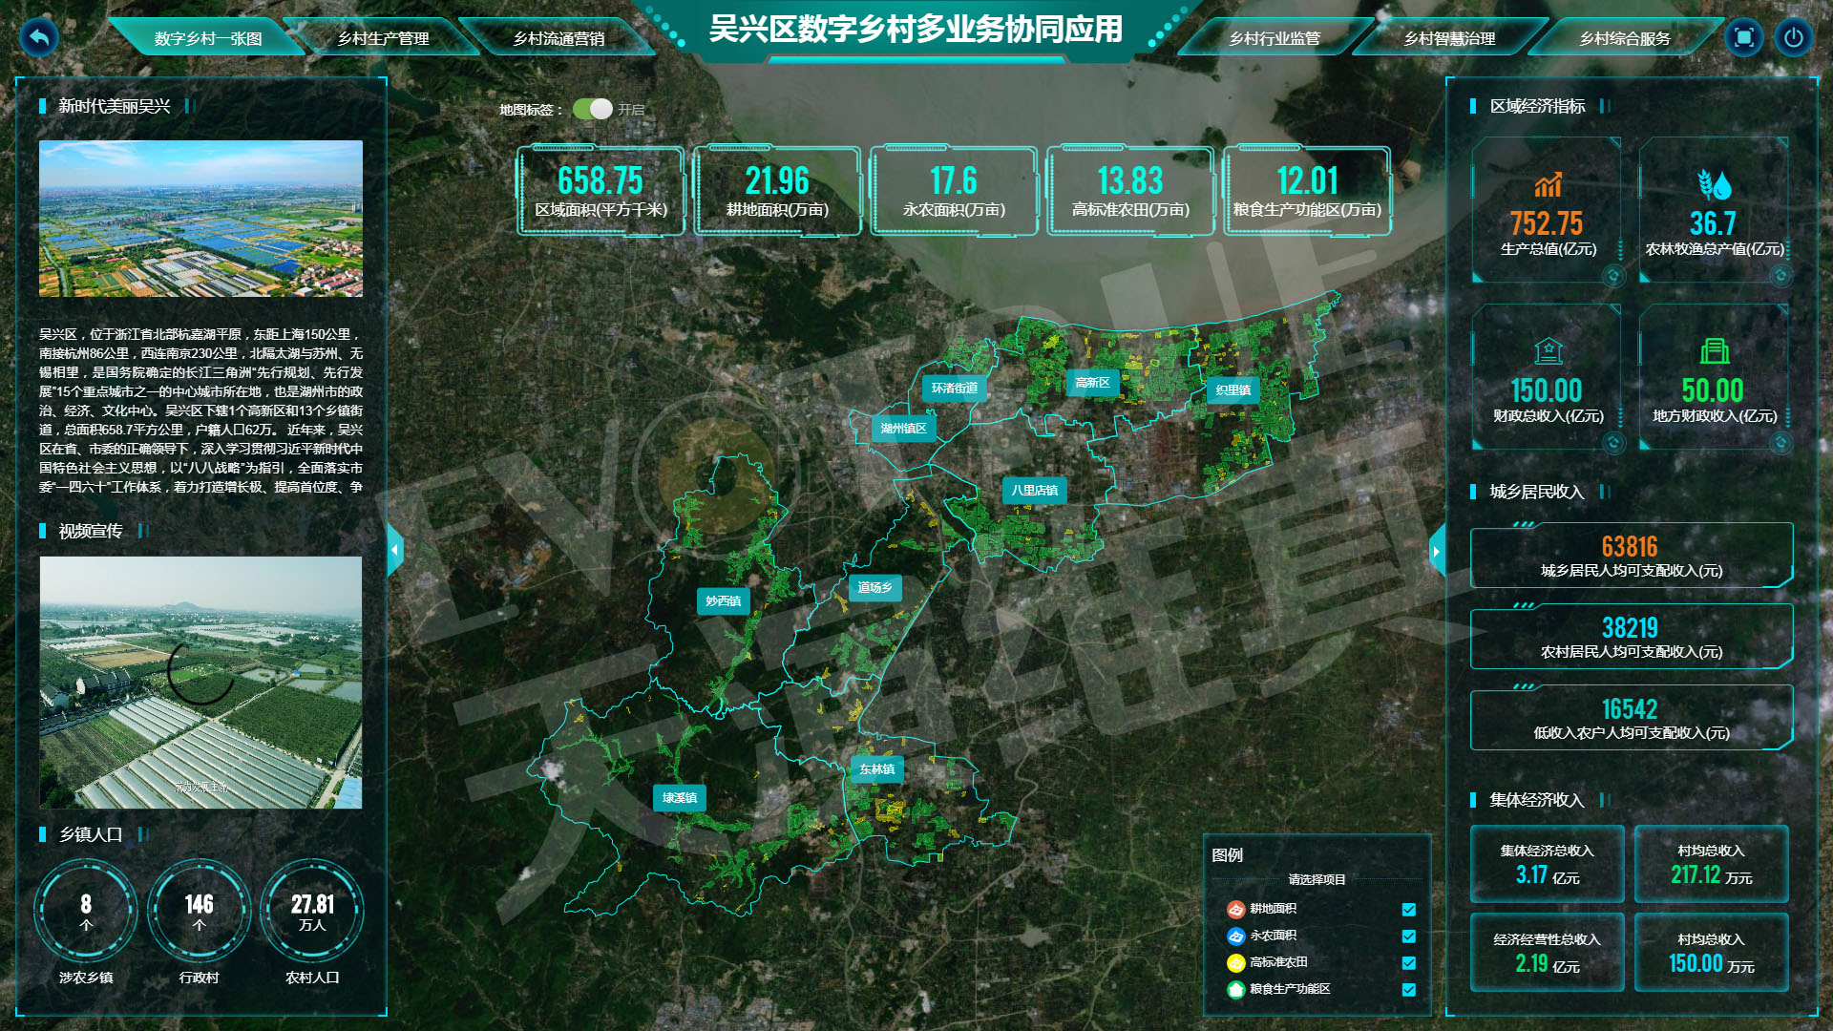The image size is (1833, 1031).
Task: Collapse the left panel using its side arrow
Action: (394, 549)
